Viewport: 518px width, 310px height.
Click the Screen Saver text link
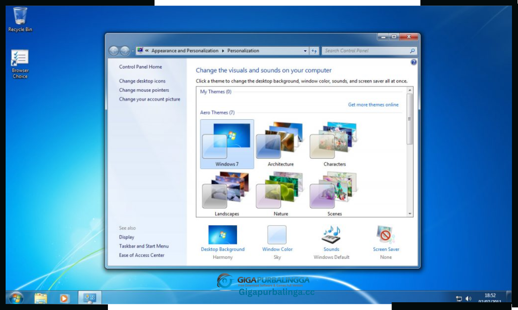pos(386,249)
